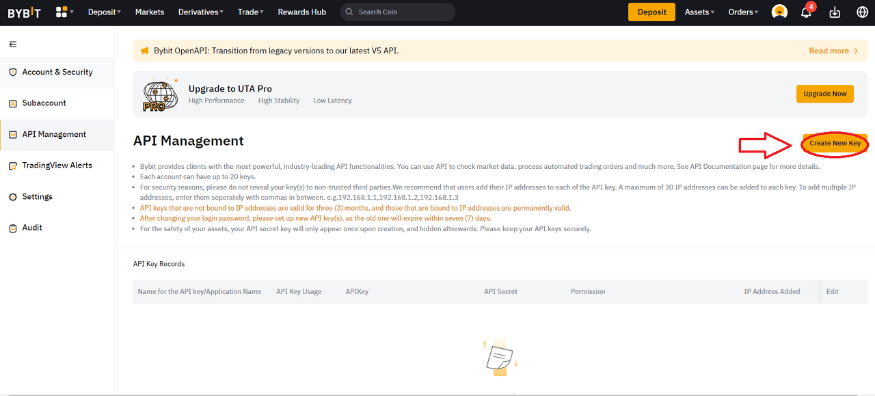Screen dimensions: 875x396
Task: Select API Management in sidebar
Action: coord(57,135)
